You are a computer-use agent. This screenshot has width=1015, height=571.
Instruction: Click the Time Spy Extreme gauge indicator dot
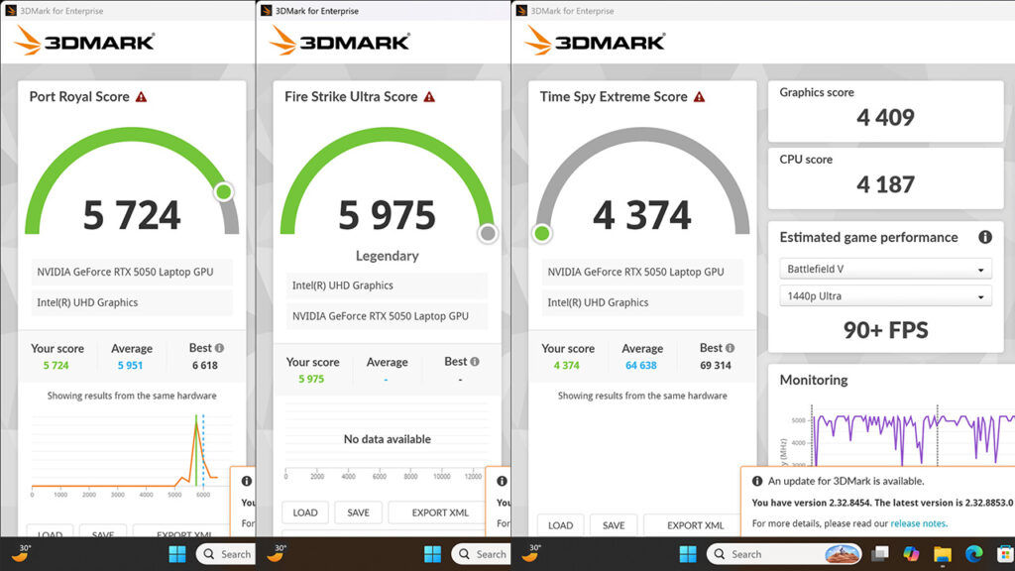click(x=542, y=233)
